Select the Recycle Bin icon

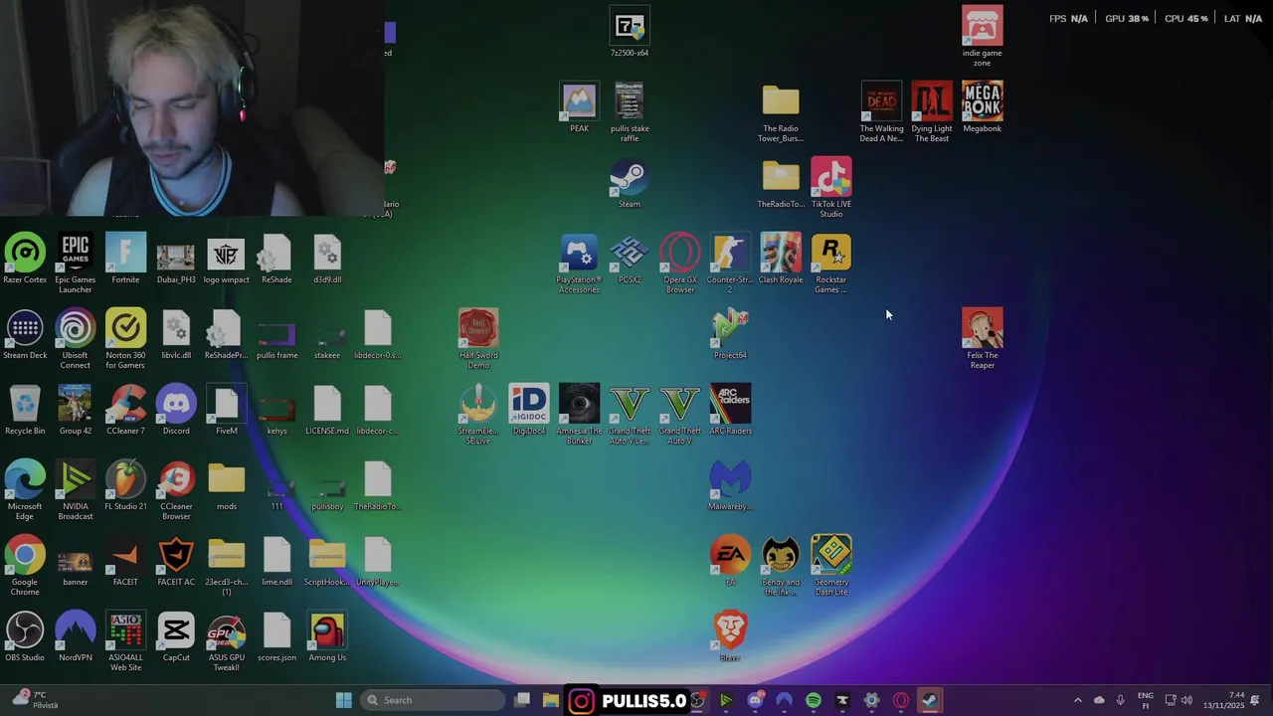pos(25,412)
